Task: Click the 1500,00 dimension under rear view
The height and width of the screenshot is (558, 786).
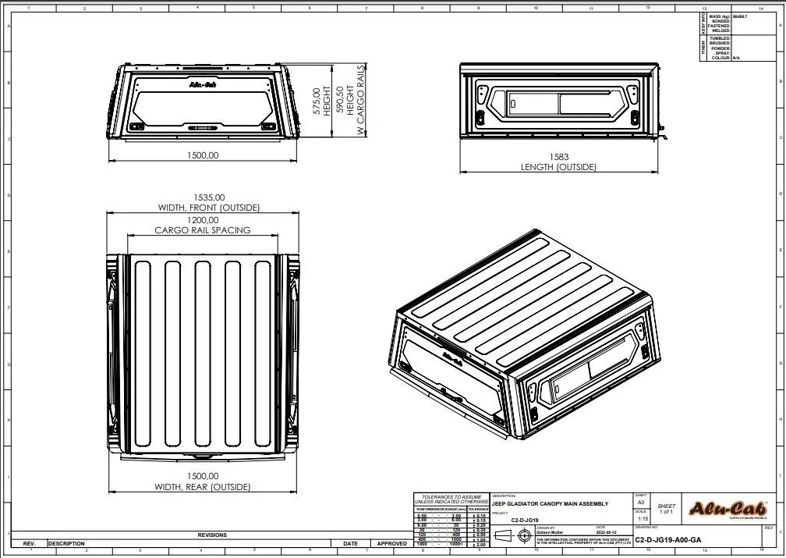Action: (203, 155)
